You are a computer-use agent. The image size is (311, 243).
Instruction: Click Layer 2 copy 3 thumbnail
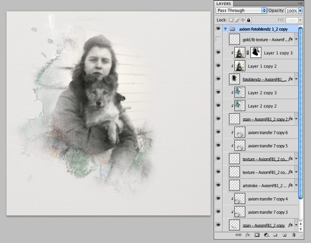240,92
